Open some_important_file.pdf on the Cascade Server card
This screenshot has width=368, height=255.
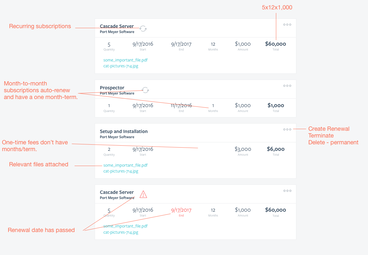coord(125,60)
